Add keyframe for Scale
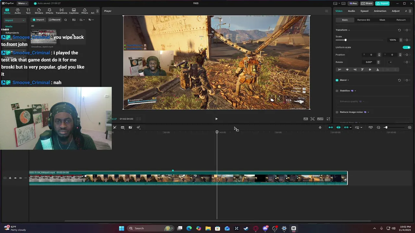Viewport: 415px width, 233px height. point(407,40)
